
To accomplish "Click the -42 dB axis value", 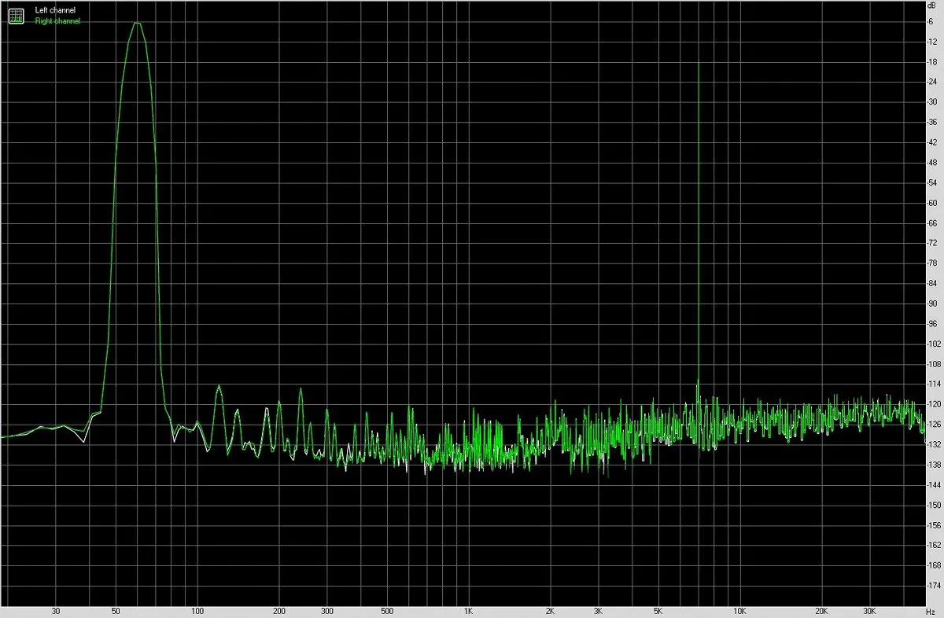I will (x=933, y=142).
